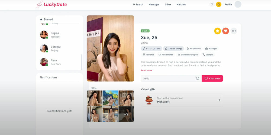Click the University Degree tag
The width and height of the screenshot is (271, 135).
click(x=188, y=55)
